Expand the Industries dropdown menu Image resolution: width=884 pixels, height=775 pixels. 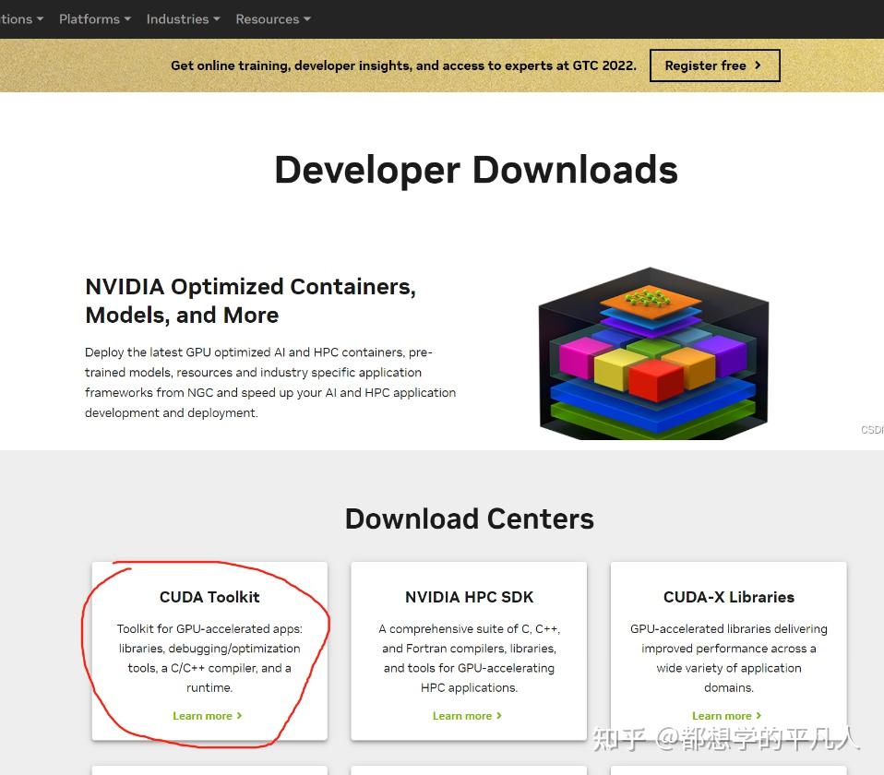tap(183, 19)
